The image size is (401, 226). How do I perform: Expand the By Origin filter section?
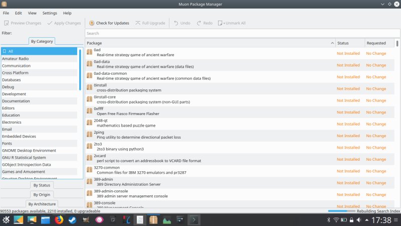(x=42, y=194)
